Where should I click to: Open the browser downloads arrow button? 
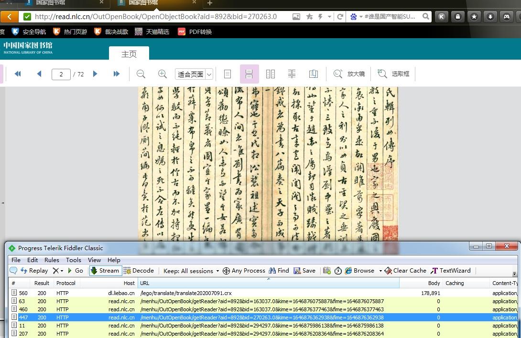490,17
